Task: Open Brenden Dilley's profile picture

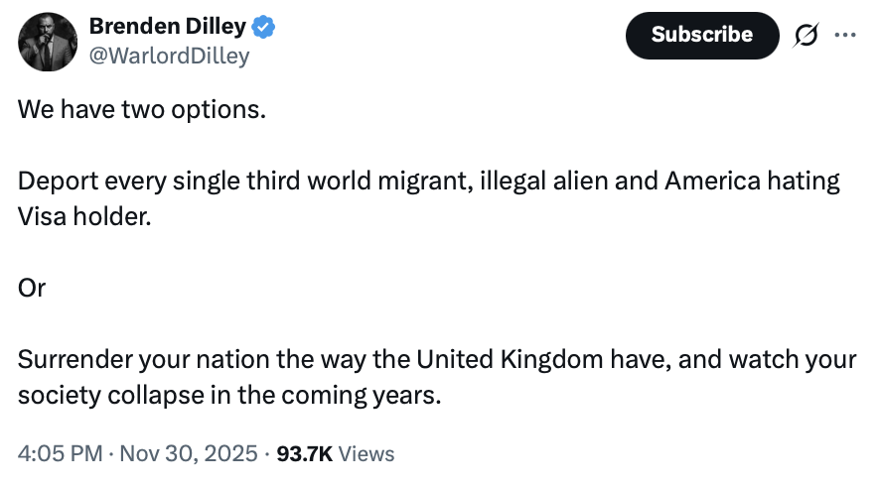Action: (48, 42)
